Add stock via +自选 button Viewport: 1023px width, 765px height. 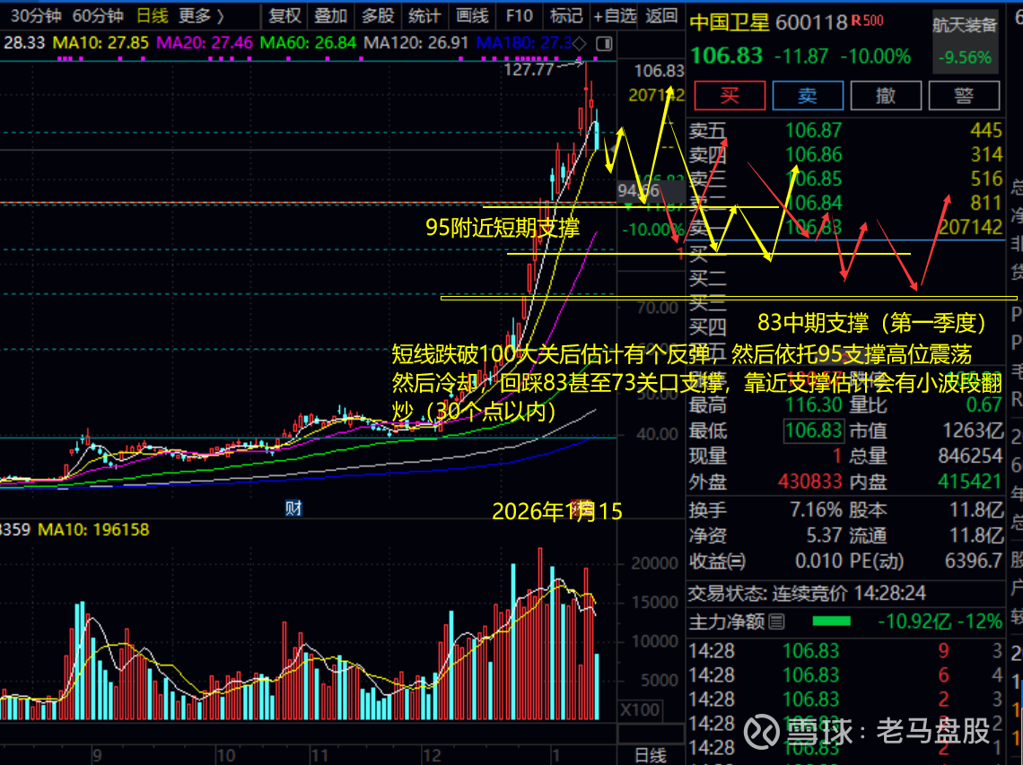coord(615,15)
